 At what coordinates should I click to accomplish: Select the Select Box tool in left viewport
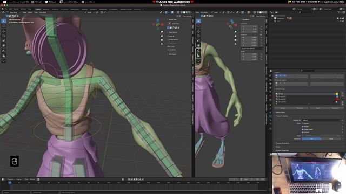(4, 21)
